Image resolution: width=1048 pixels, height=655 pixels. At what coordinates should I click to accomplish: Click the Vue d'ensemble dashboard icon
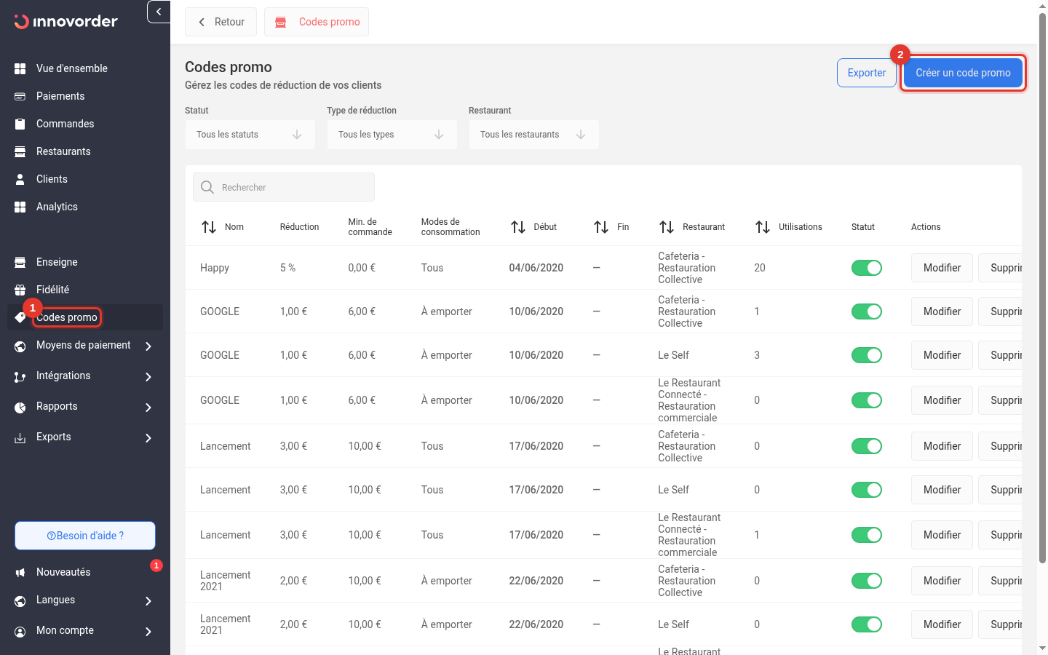click(x=20, y=68)
